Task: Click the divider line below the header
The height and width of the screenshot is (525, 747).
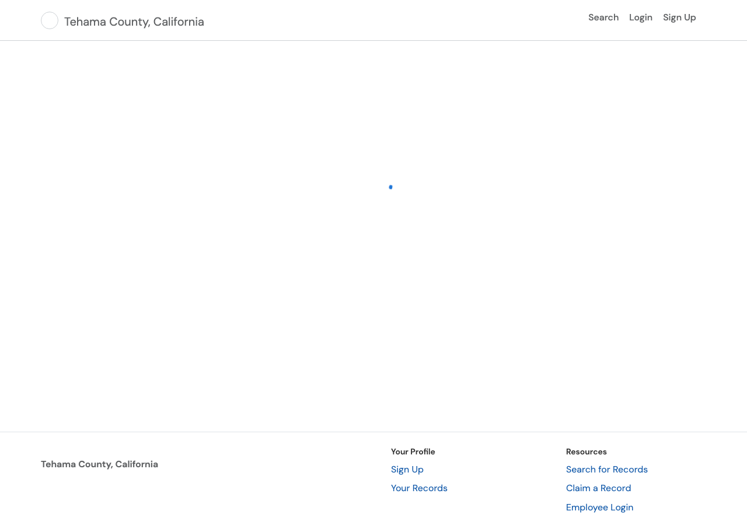Action: tap(373, 40)
